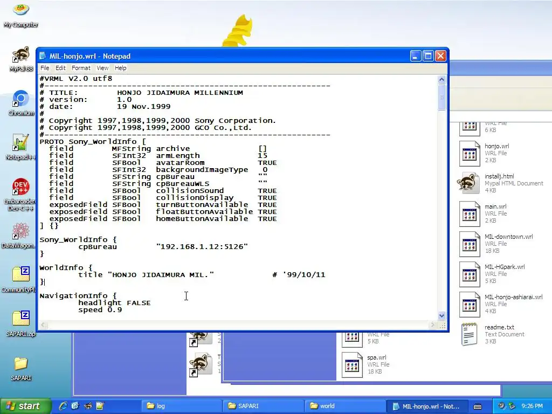Select readme.txt text document icon
This screenshot has width=552, height=414.
[x=470, y=334]
